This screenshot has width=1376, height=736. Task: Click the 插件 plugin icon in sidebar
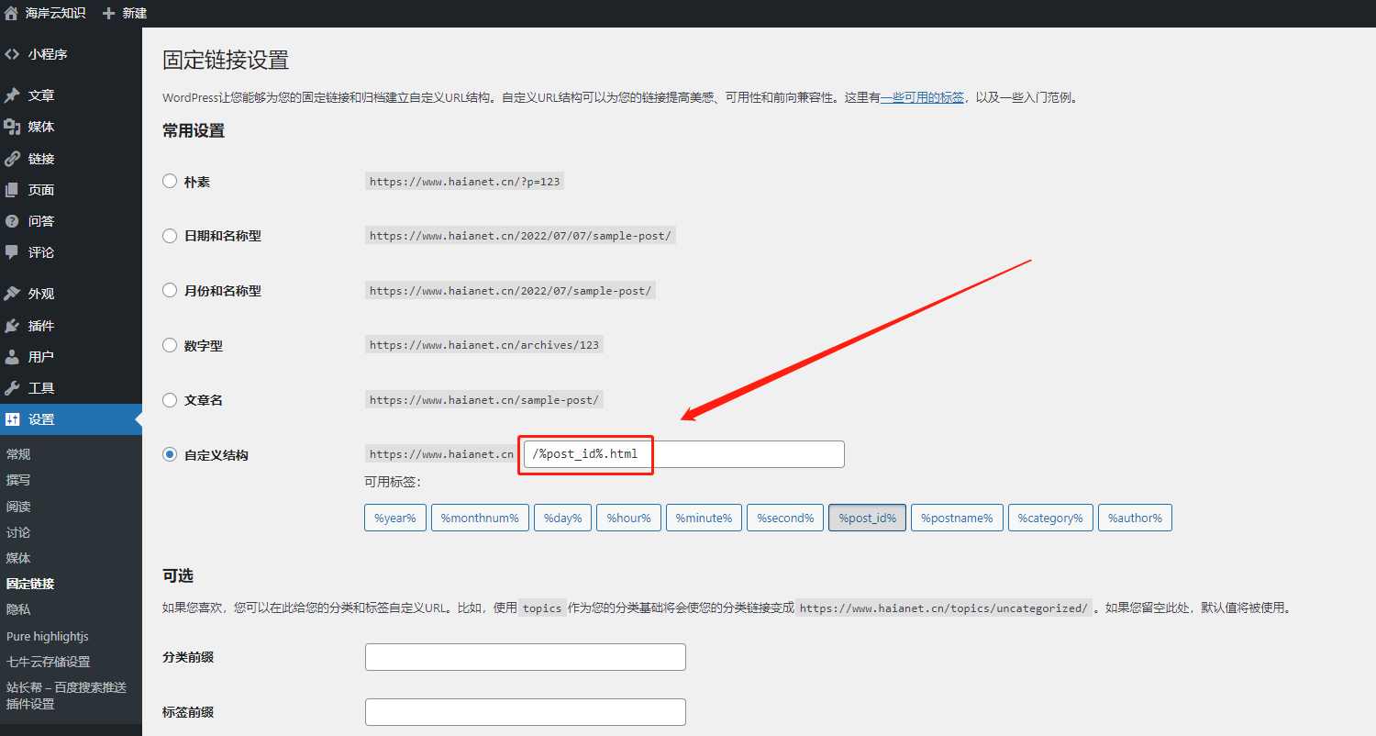click(12, 326)
